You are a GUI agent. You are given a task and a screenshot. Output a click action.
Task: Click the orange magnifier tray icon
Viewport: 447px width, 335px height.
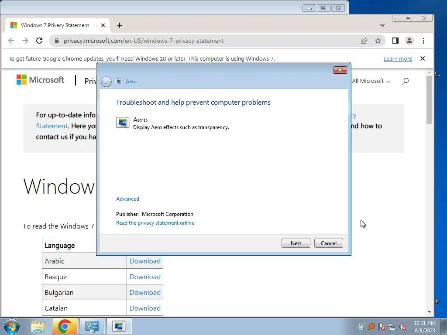(371, 327)
